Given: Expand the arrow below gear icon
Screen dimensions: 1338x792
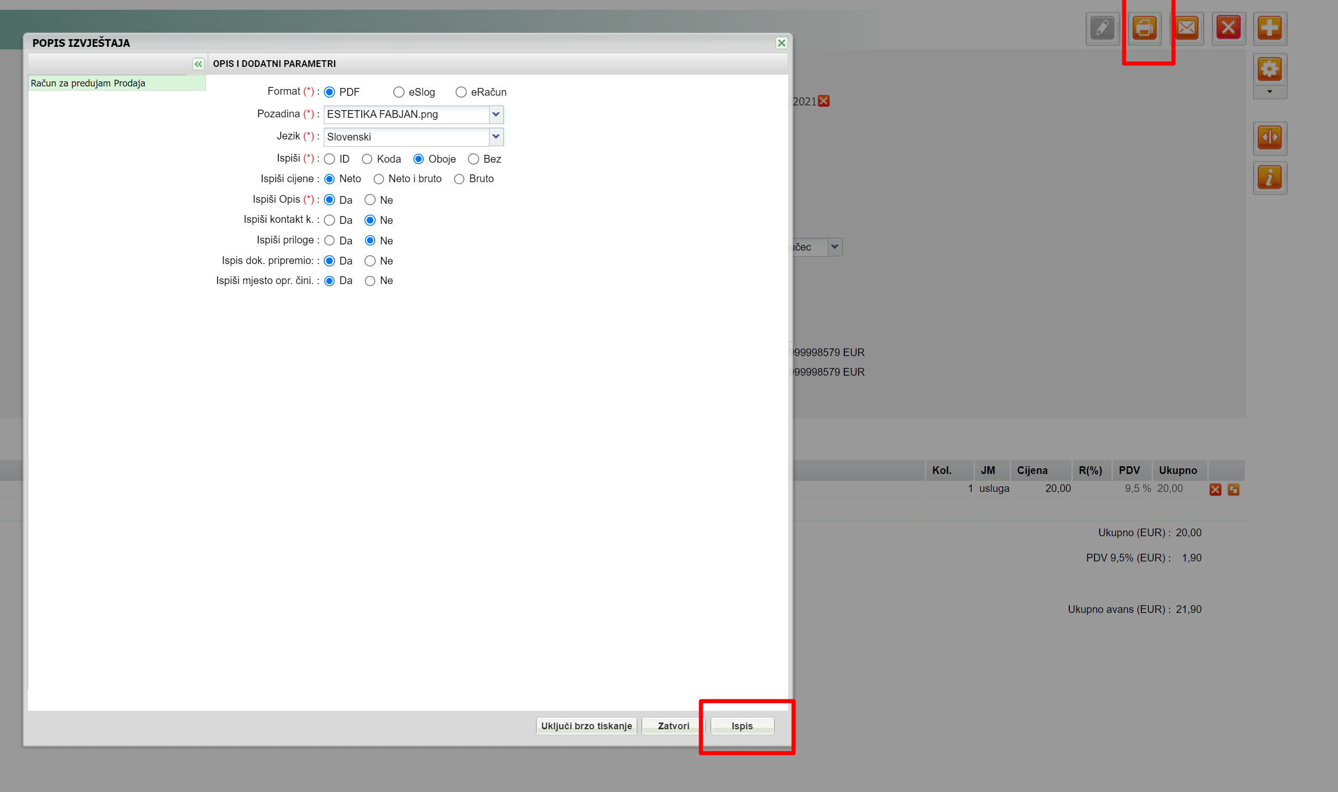Looking at the screenshot, I should point(1270,92).
